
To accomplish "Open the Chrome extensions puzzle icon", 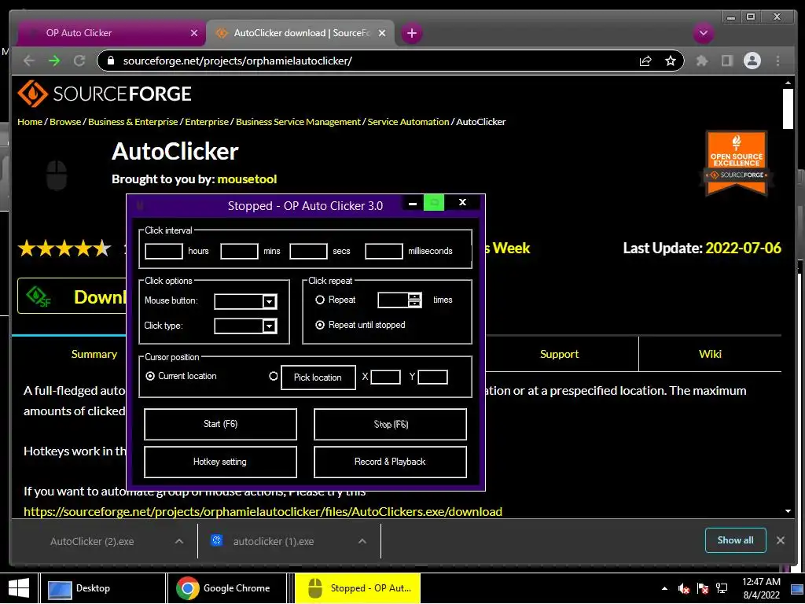I will click(702, 61).
